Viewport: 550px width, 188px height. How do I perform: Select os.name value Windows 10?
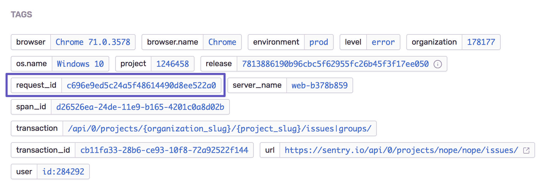[80, 64]
